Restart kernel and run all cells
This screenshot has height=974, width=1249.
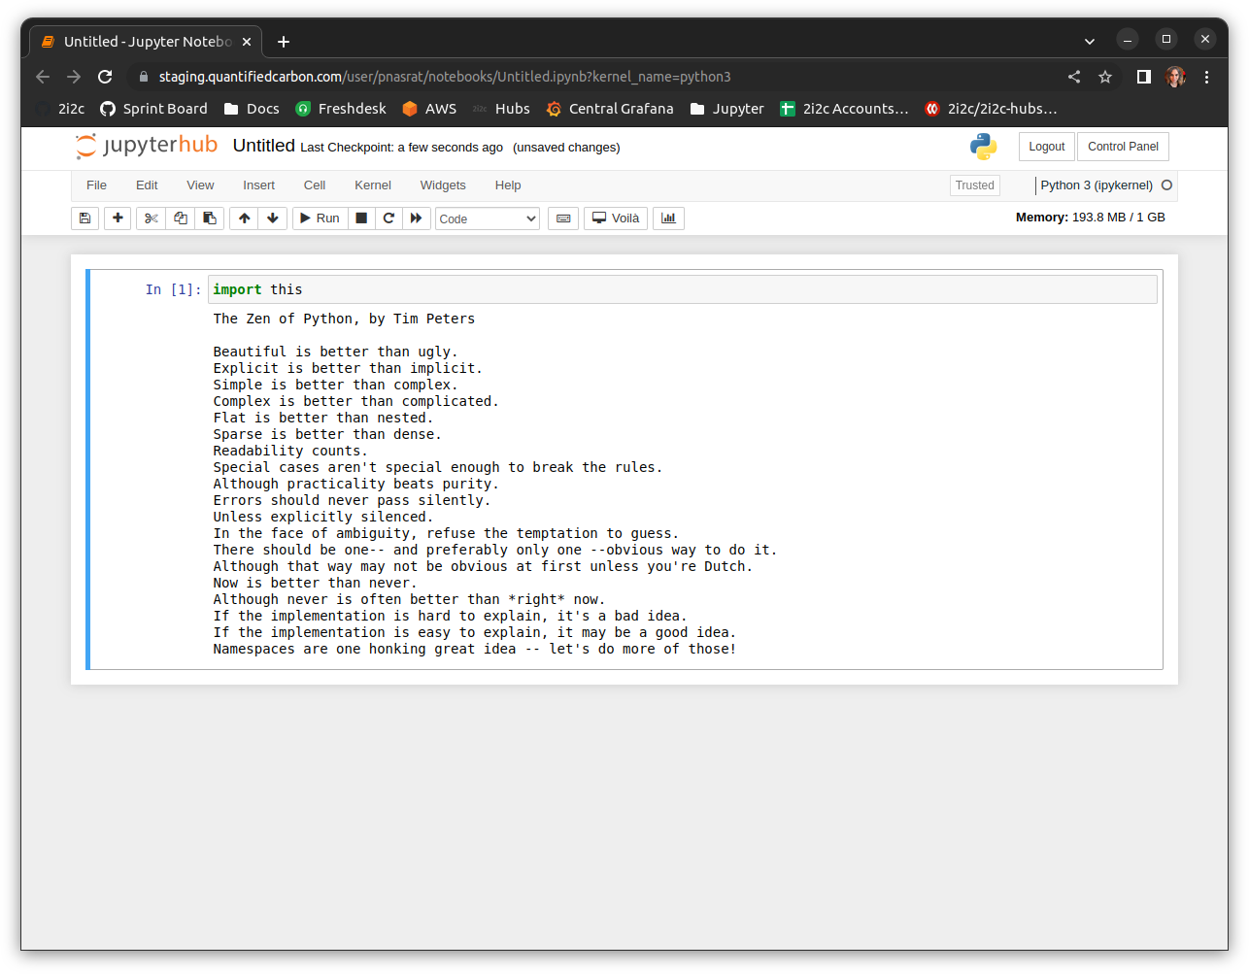tap(416, 218)
